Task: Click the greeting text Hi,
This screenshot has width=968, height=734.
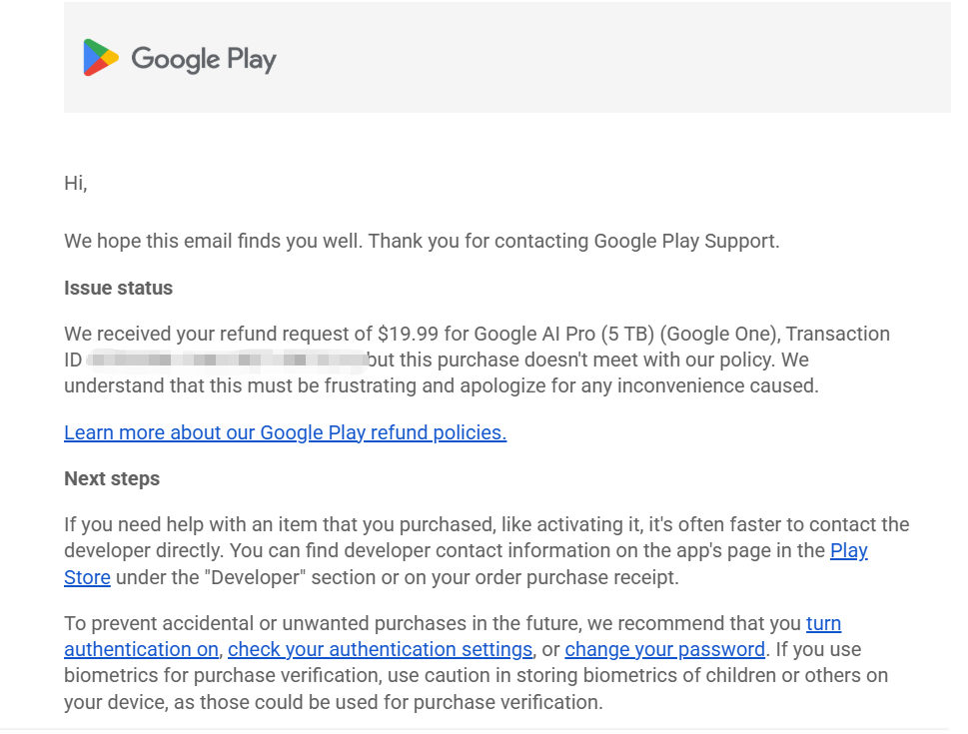Action: coord(75,184)
